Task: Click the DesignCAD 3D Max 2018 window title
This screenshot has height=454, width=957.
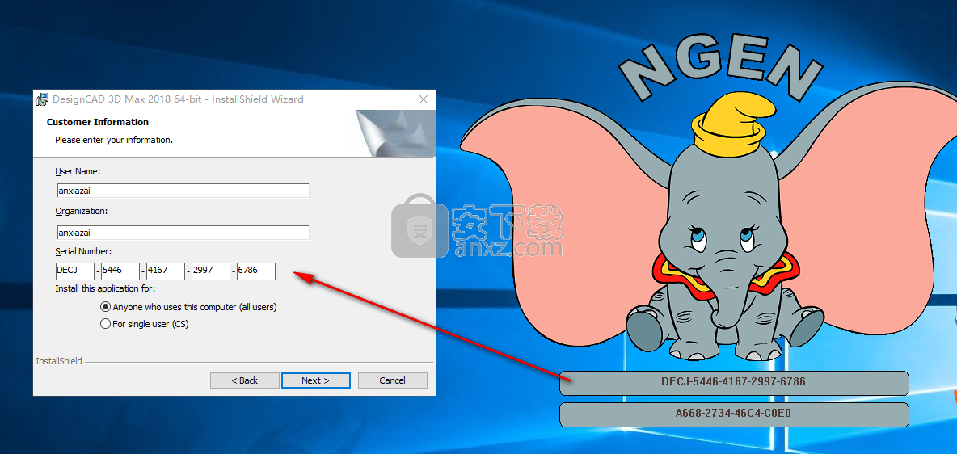Action: pos(178,99)
